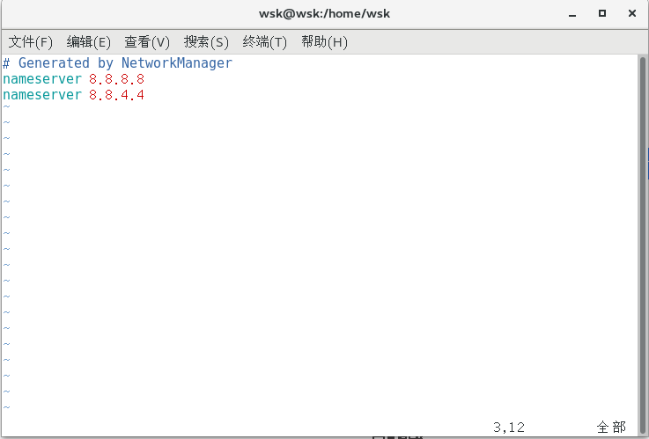
Task: Click the comment 'Generated by NetworkManager'
Action: (125, 62)
